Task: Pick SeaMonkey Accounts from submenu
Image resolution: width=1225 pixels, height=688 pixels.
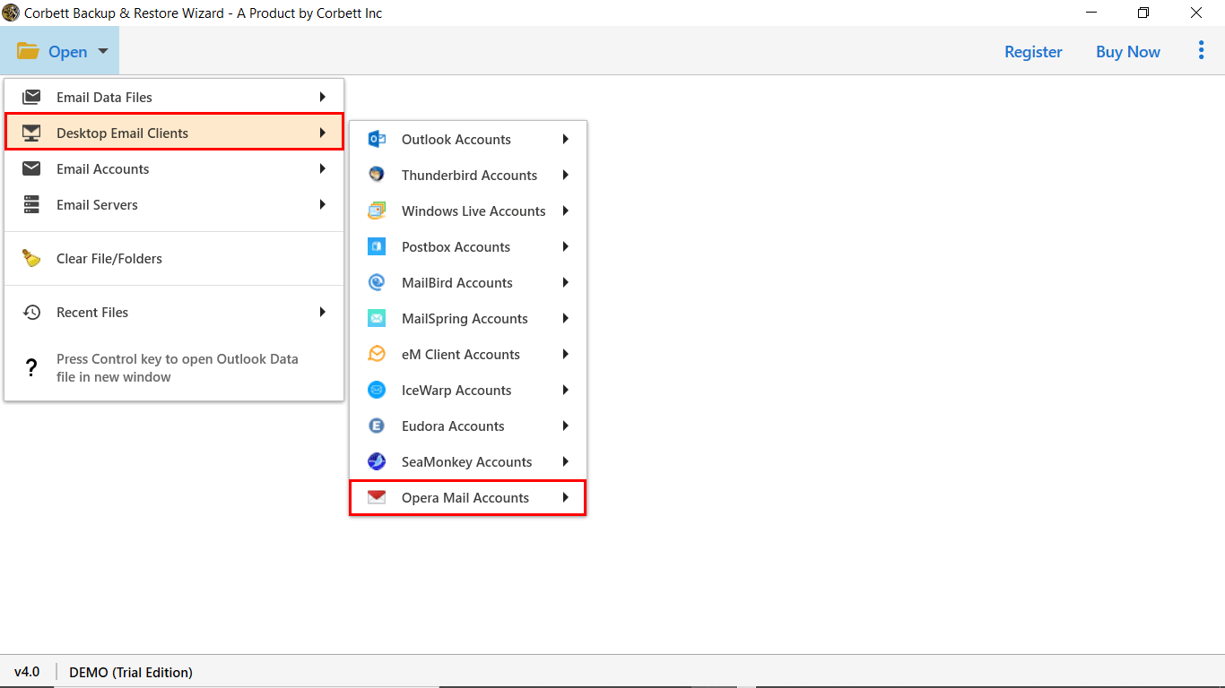Action: pos(467,461)
